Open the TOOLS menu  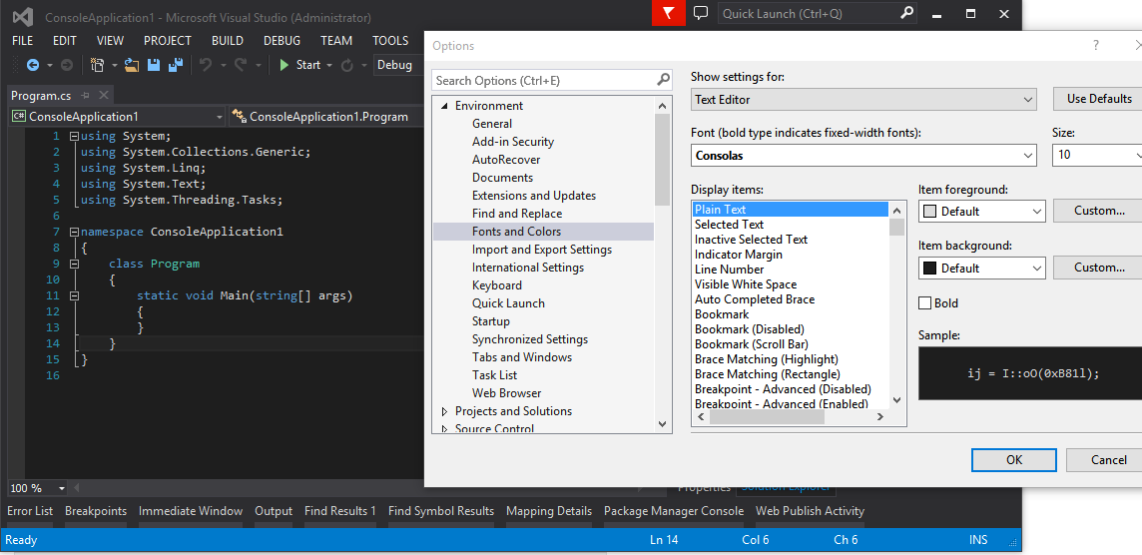tap(390, 41)
